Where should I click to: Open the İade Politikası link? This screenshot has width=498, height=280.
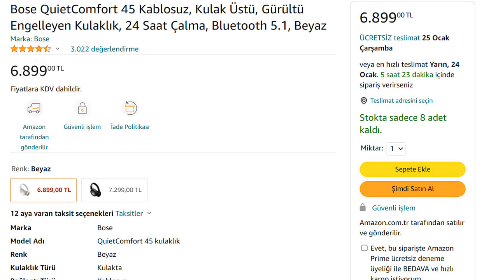130,127
